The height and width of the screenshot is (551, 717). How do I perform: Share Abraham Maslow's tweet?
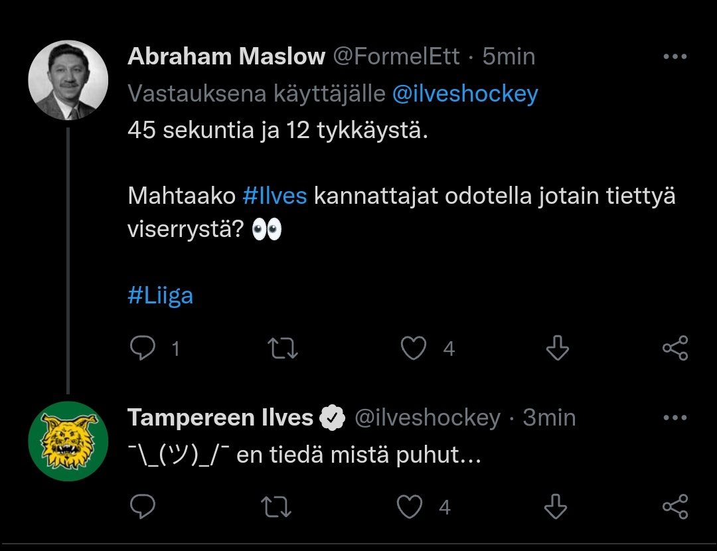click(675, 348)
